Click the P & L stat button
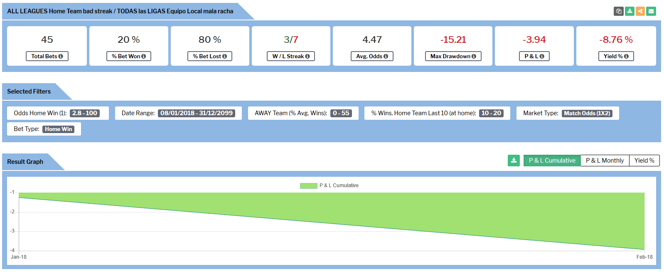 pyautogui.click(x=534, y=56)
